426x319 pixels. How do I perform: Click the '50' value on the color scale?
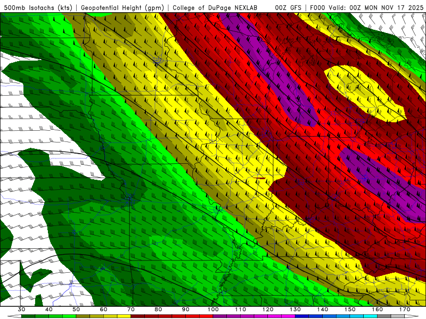pyautogui.click(x=76, y=309)
